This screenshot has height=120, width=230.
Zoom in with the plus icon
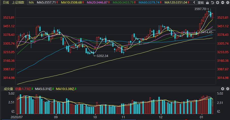click(217, 3)
